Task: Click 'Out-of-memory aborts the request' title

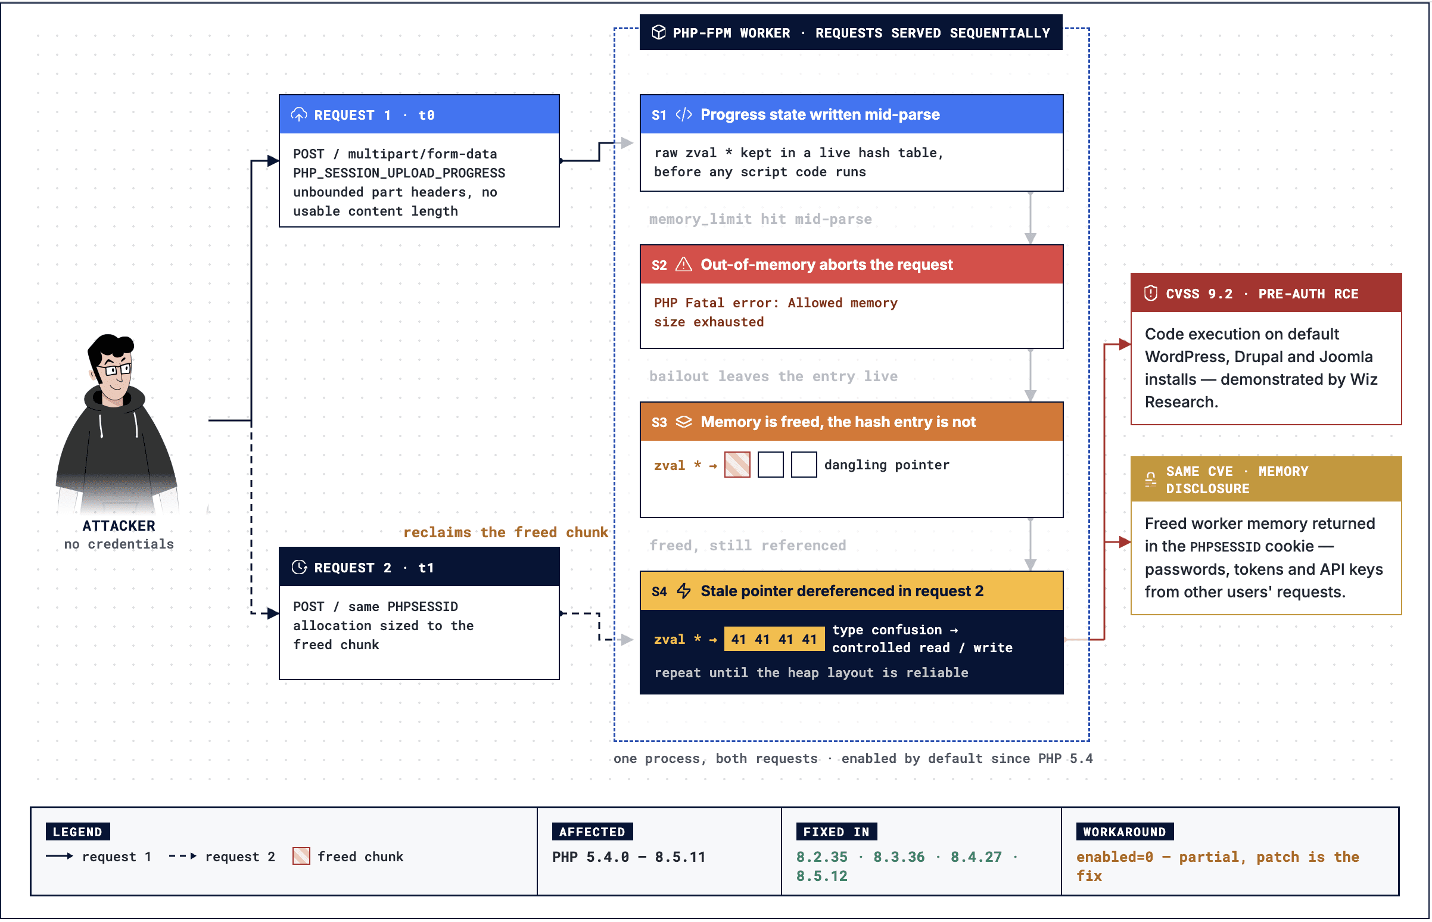Action: (x=827, y=264)
